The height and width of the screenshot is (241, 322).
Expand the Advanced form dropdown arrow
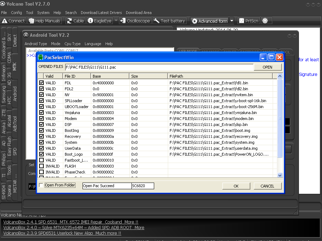pyautogui.click(x=232, y=21)
